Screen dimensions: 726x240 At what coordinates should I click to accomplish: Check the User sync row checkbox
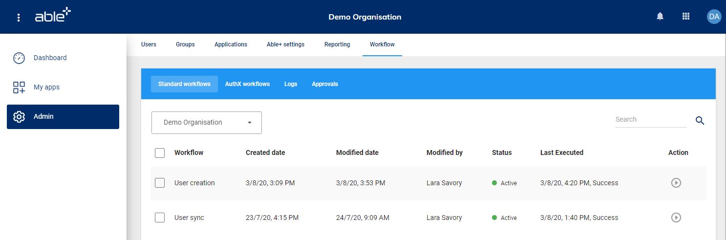click(160, 218)
